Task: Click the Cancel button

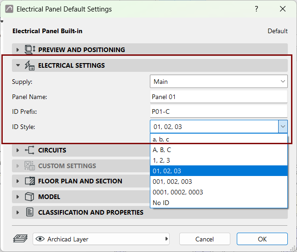Action: tap(205, 239)
